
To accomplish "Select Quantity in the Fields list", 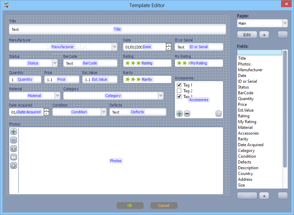I will point(259,99).
